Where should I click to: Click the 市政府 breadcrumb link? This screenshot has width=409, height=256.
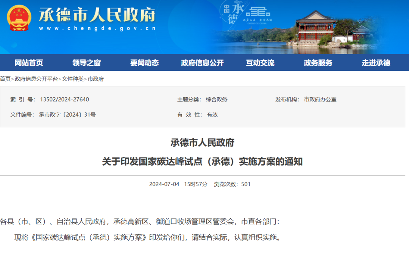96,79
